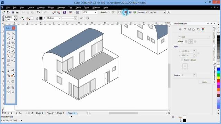This screenshot has height=124, width=221.
Task: Toggle the green right projection plane
Action: point(135,12)
